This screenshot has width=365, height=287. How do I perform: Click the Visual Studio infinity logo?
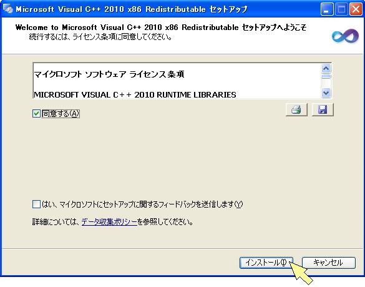[x=345, y=36]
